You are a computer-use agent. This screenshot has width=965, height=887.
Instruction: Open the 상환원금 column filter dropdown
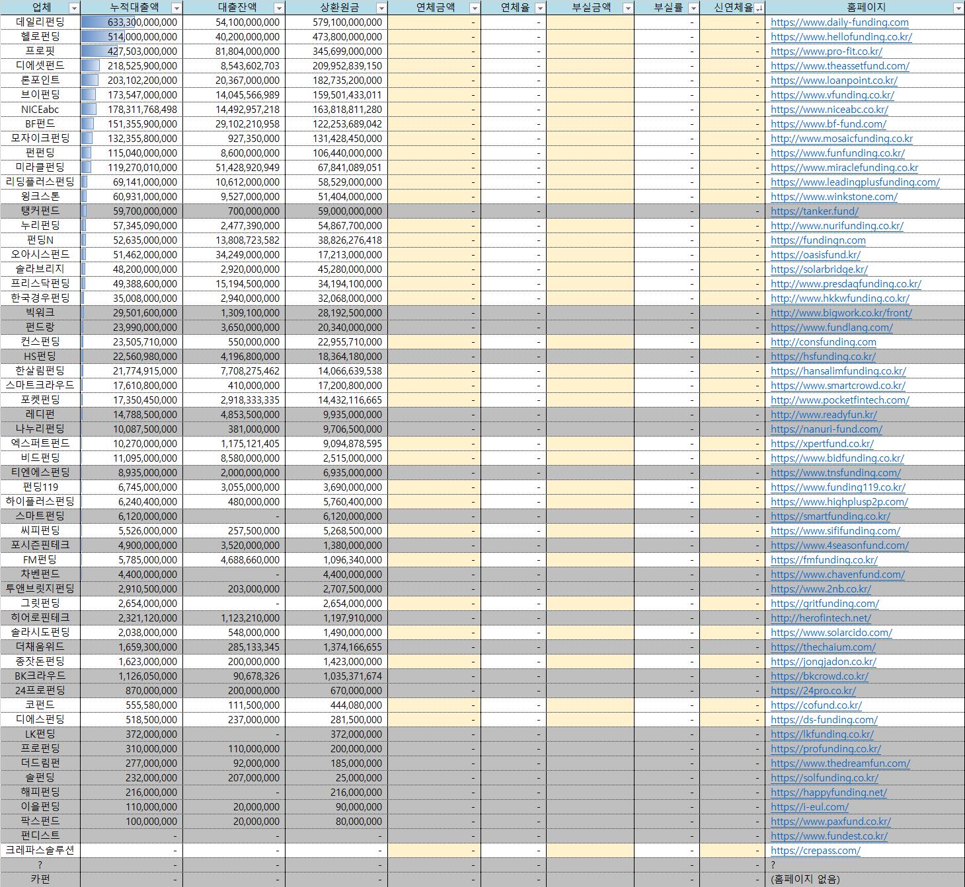click(x=381, y=8)
